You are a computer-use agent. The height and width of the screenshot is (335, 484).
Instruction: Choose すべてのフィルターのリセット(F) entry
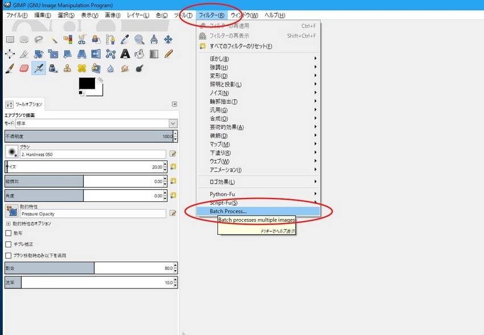pos(259,46)
